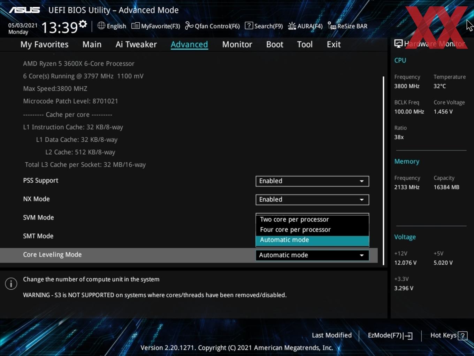Select the NX Mode label

click(x=36, y=199)
